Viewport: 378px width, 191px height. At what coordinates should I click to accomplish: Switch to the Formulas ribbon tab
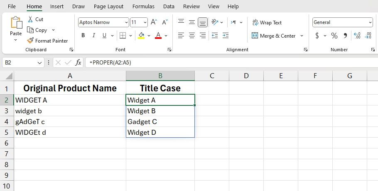tap(143, 6)
